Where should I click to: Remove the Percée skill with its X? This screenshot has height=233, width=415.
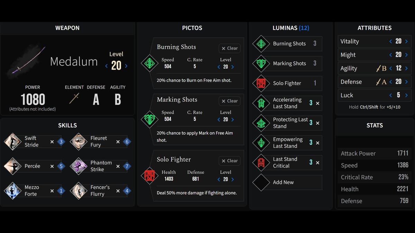[x=52, y=166]
